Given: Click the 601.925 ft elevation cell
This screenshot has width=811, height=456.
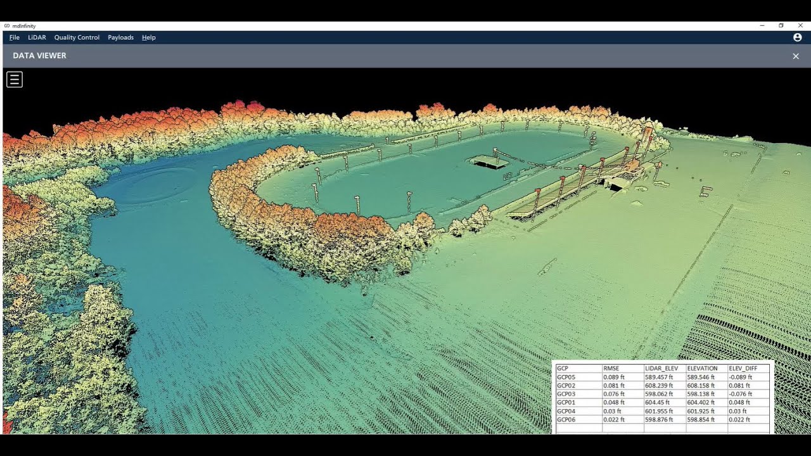Looking at the screenshot, I should pyautogui.click(x=706, y=411).
